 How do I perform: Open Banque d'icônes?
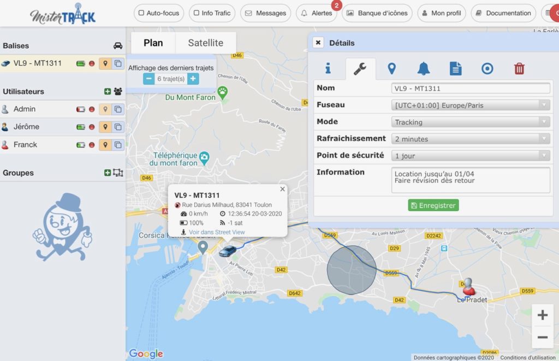point(377,13)
